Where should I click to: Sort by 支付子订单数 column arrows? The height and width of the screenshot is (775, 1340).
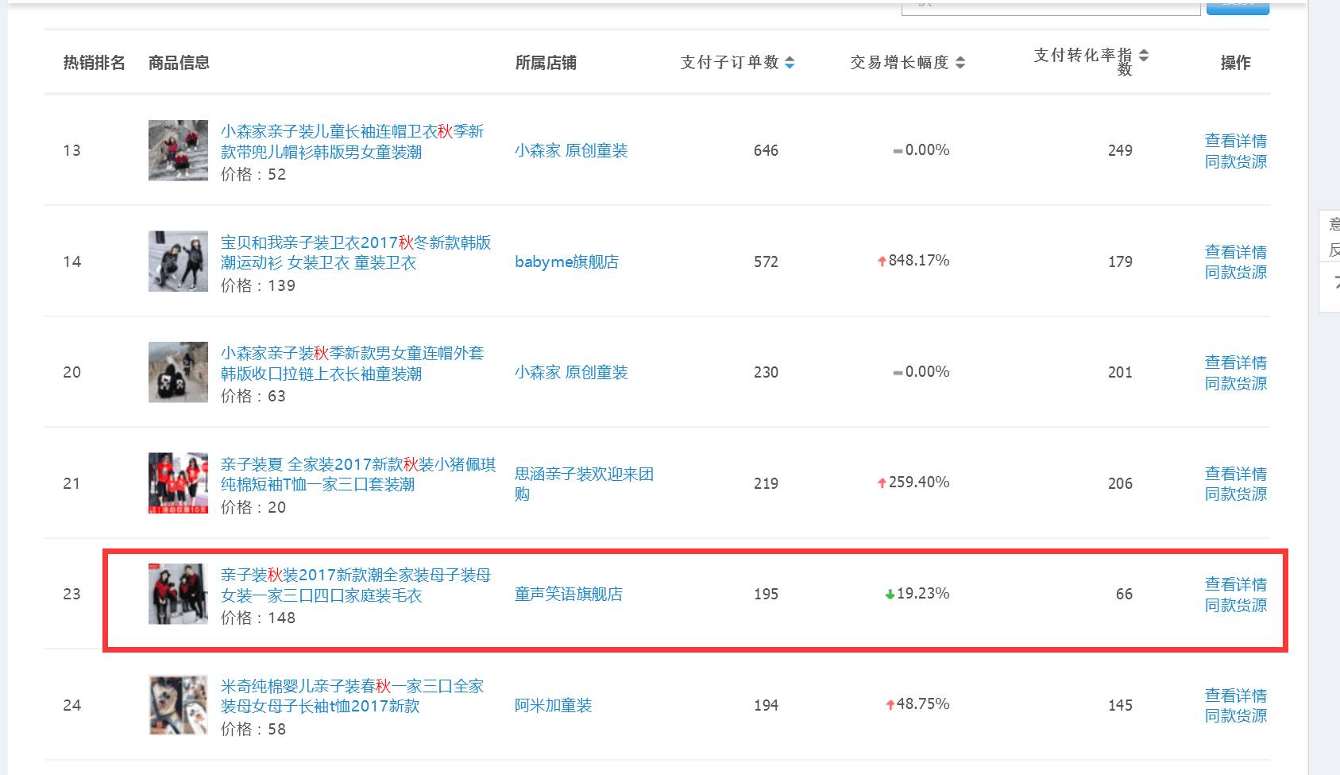click(x=790, y=63)
